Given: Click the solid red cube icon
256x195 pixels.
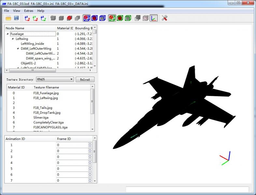Looking at the screenshot, I should [x=69, y=18].
